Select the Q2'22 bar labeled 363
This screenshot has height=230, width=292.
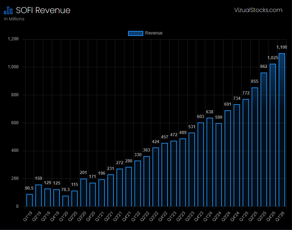[x=147, y=181]
